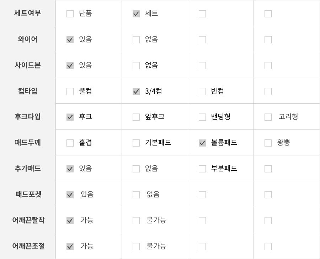The width and height of the screenshot is (320, 259).
Task: Select the 앞후크 checkbox
Action: pyautogui.click(x=136, y=117)
